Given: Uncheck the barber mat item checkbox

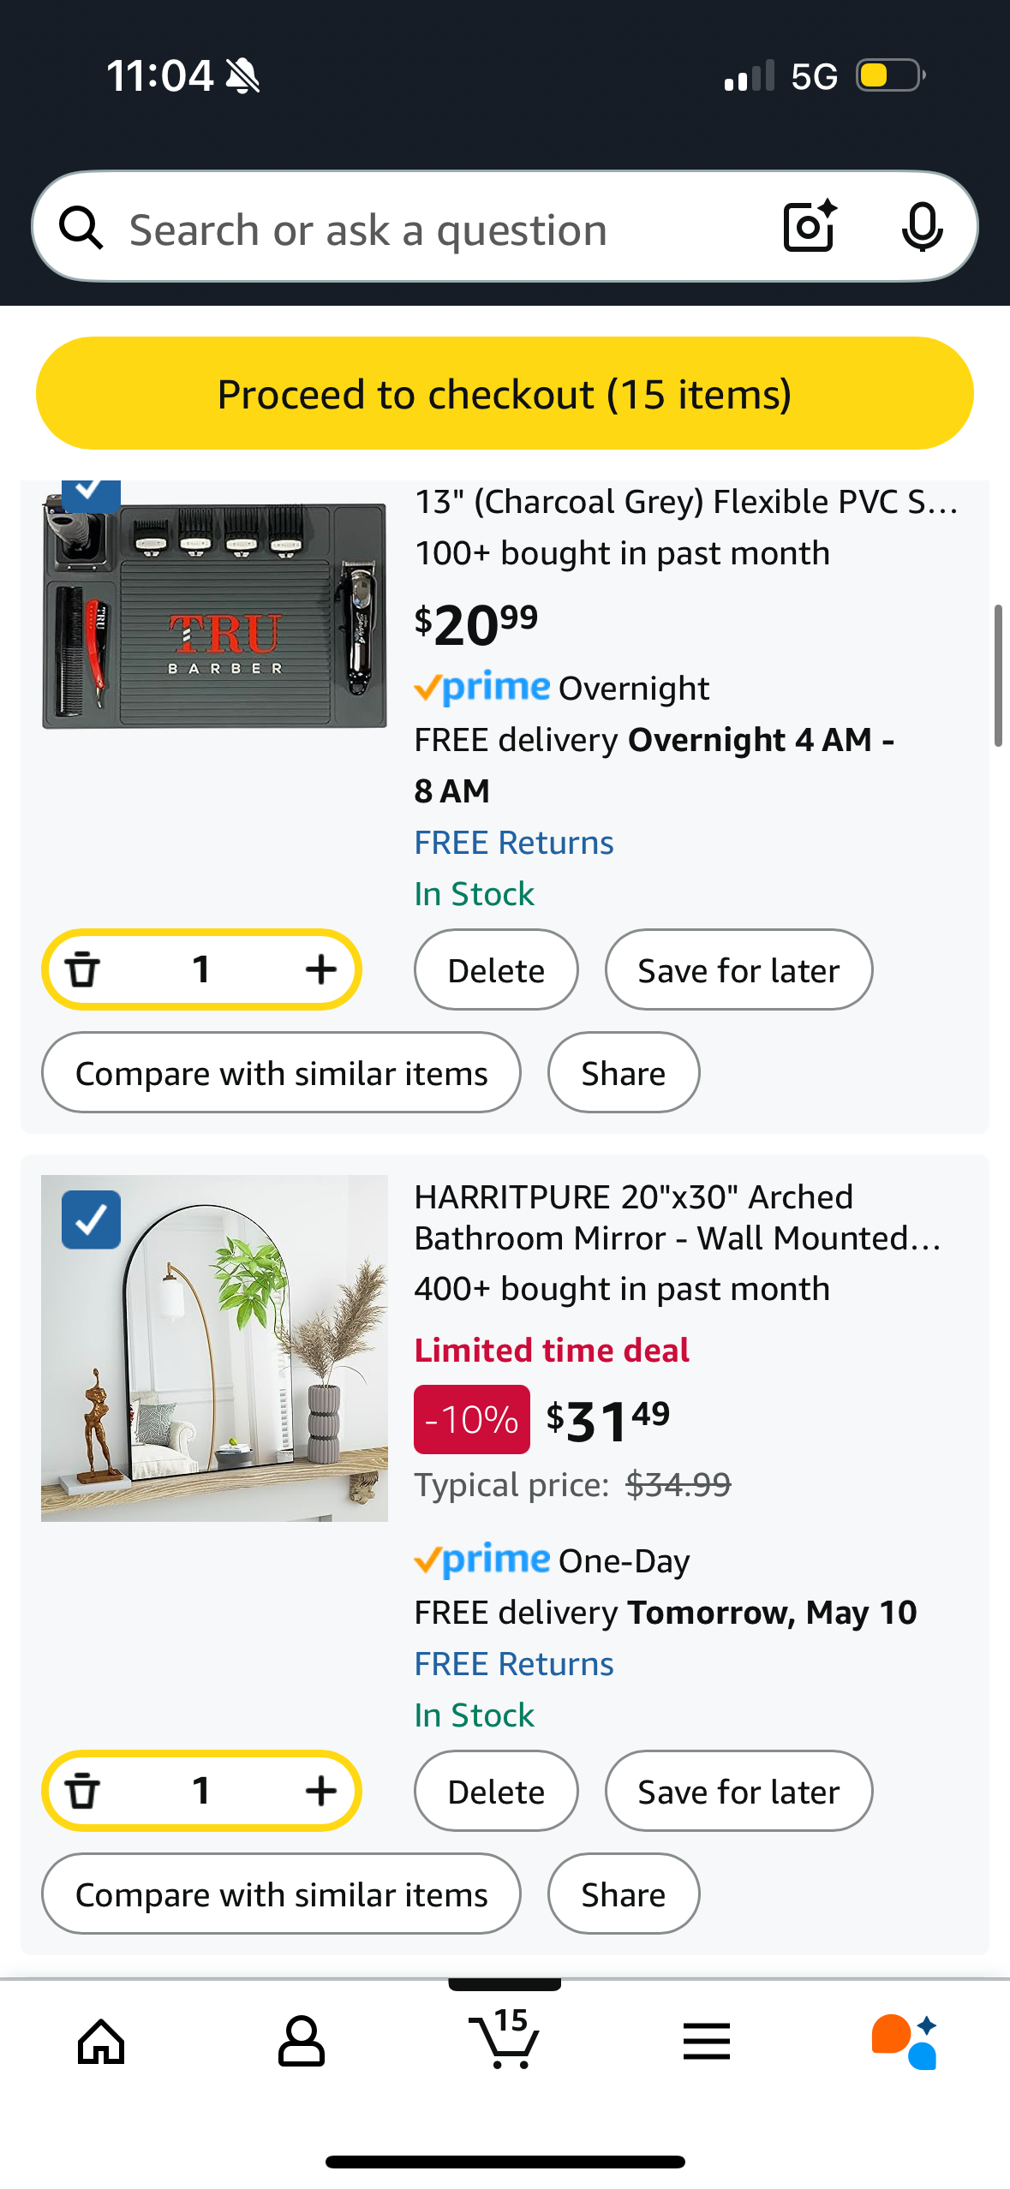Looking at the screenshot, I should coord(91,492).
